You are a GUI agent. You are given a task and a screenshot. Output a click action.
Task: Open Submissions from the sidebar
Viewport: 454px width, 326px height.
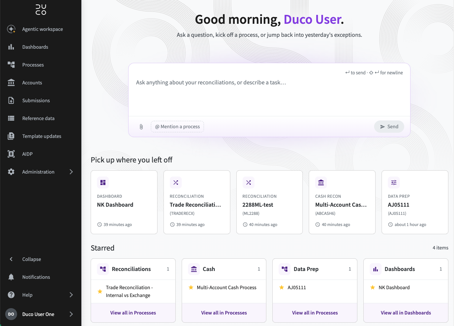(x=40, y=100)
